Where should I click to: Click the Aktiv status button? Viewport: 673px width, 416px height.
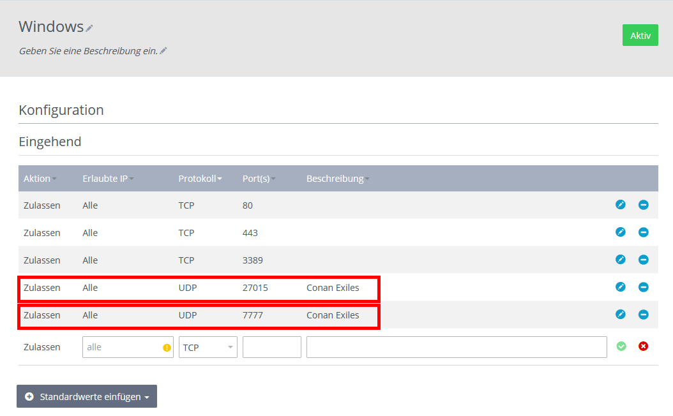(640, 35)
